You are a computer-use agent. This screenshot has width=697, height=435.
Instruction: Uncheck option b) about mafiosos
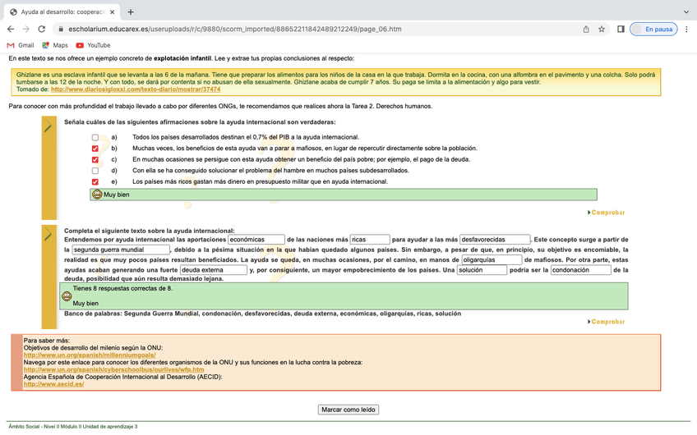(95, 149)
